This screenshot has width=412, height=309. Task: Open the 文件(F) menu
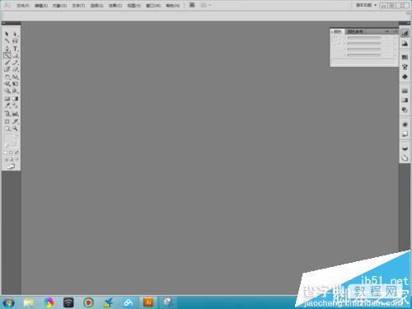tap(23, 5)
